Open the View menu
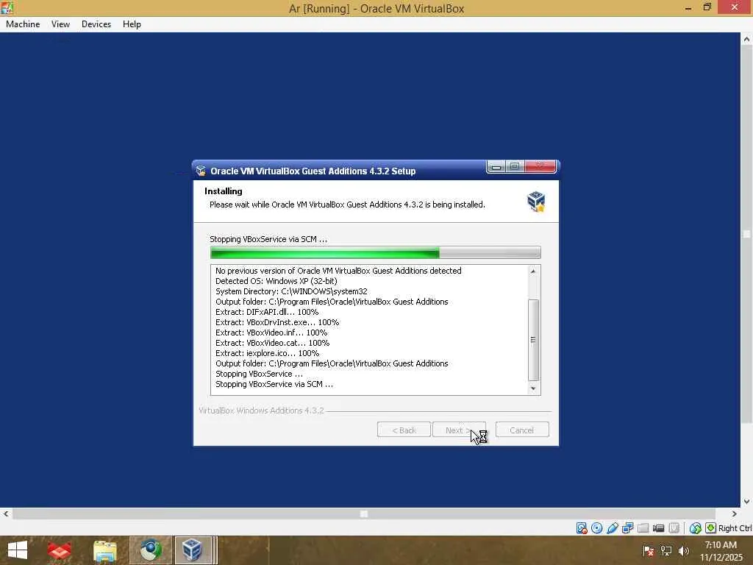Screen dimensions: 753x565 pos(60,24)
